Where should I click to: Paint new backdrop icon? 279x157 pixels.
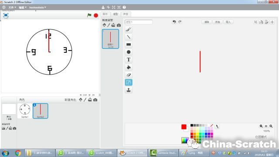click(7, 128)
